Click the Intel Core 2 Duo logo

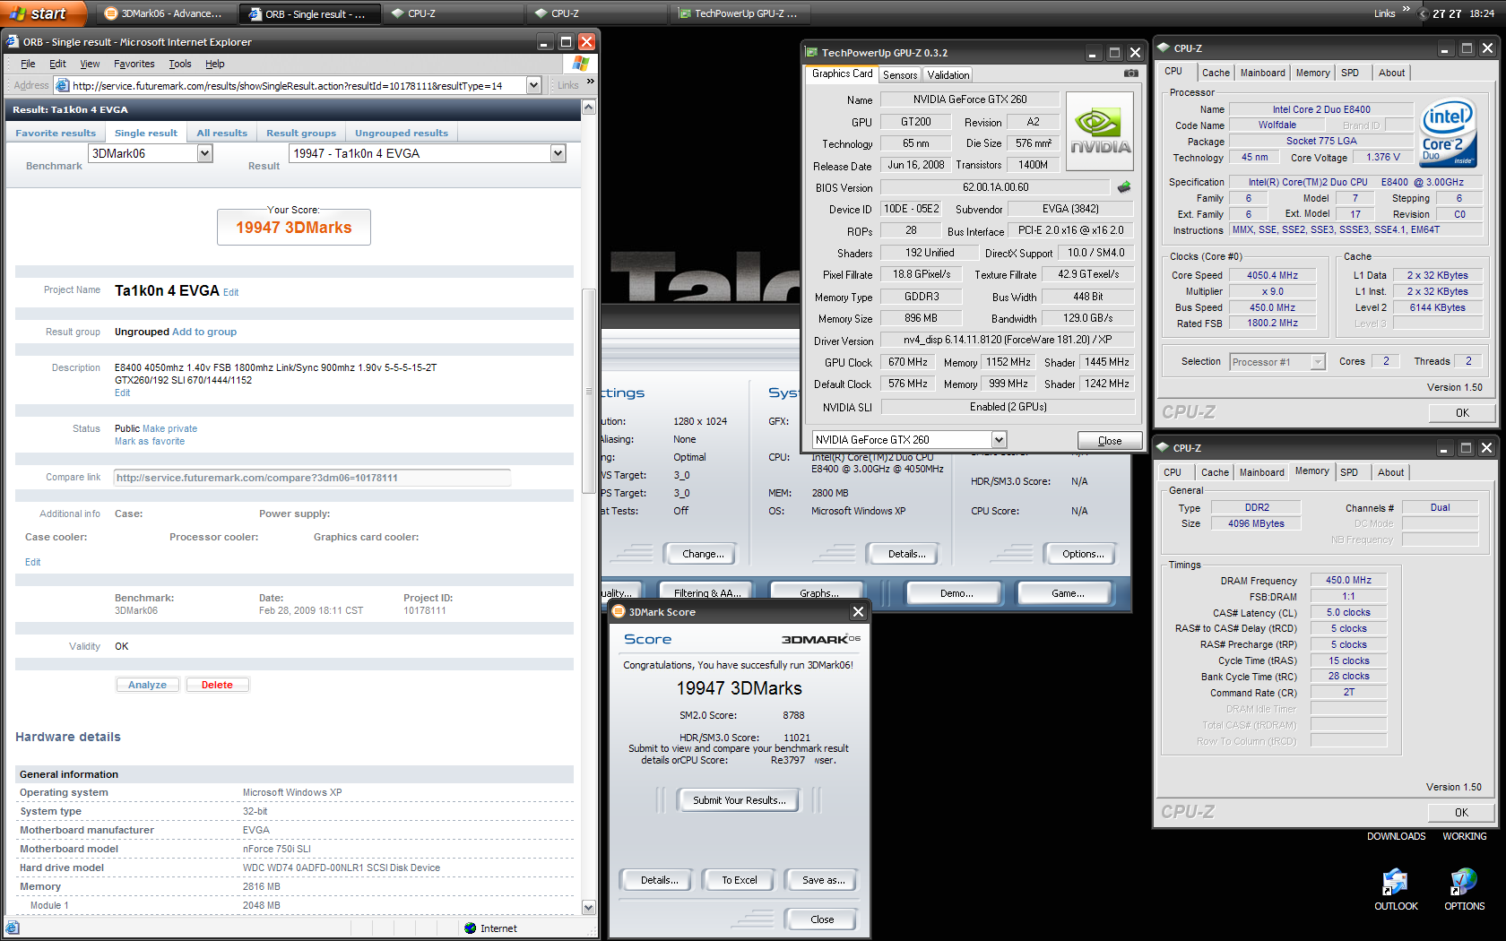[1448, 134]
